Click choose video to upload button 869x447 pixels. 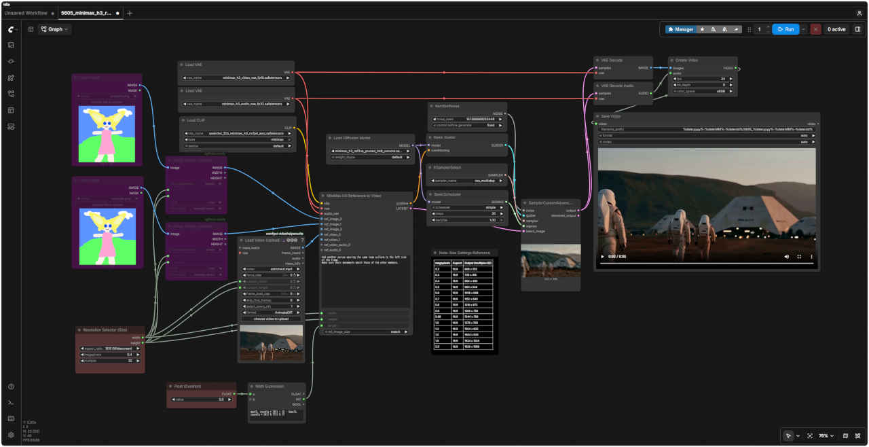[x=272, y=319]
